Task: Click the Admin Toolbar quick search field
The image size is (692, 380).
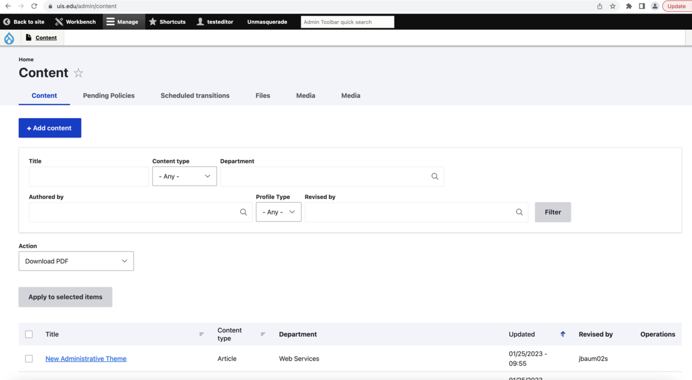Action: click(347, 22)
